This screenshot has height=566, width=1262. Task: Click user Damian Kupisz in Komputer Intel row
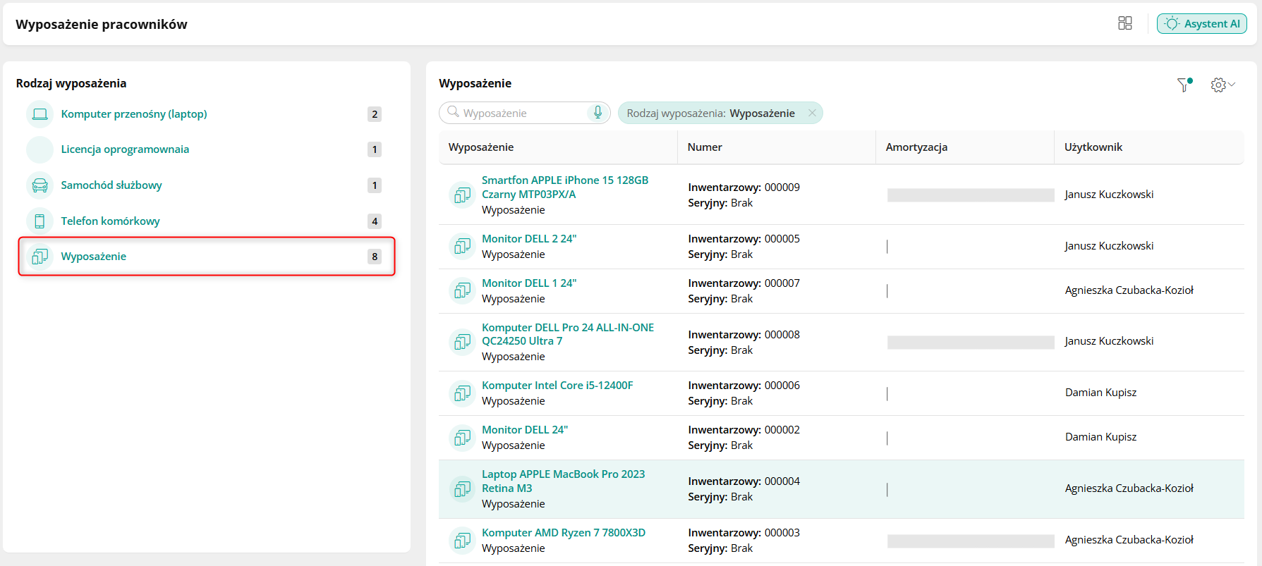[1101, 393]
